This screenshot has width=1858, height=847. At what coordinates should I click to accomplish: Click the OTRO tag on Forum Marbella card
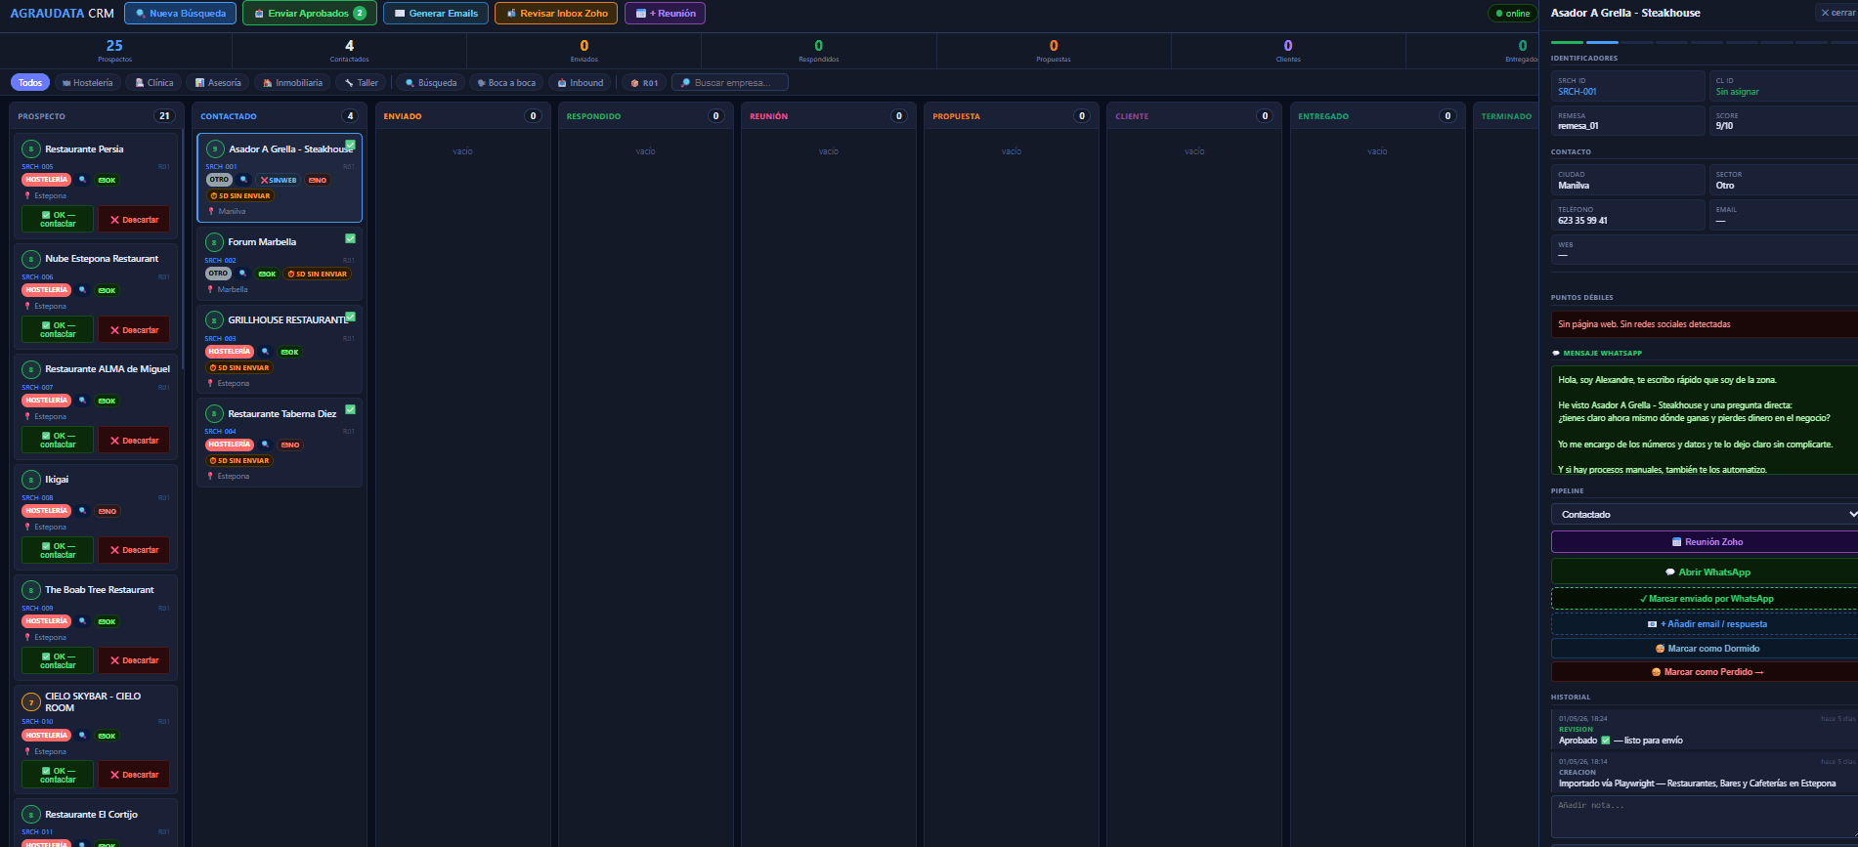pos(218,274)
